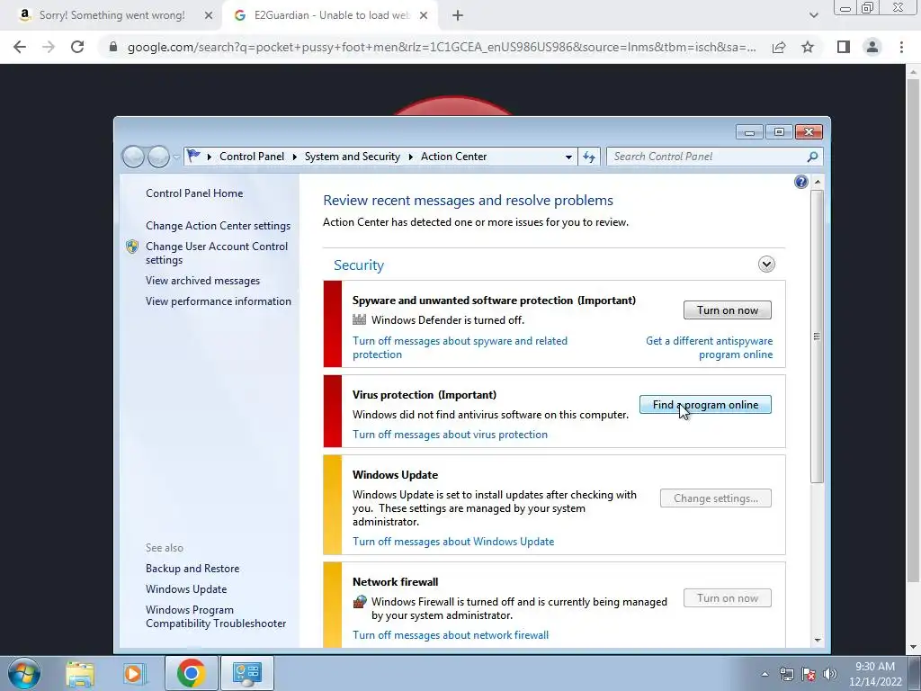The width and height of the screenshot is (921, 691).
Task: Expand arrow after Control Panel breadcrumb
Action: pos(294,157)
